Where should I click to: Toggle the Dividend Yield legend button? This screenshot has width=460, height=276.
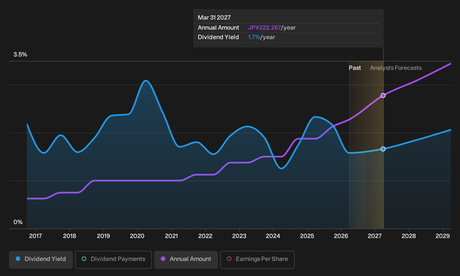click(41, 260)
